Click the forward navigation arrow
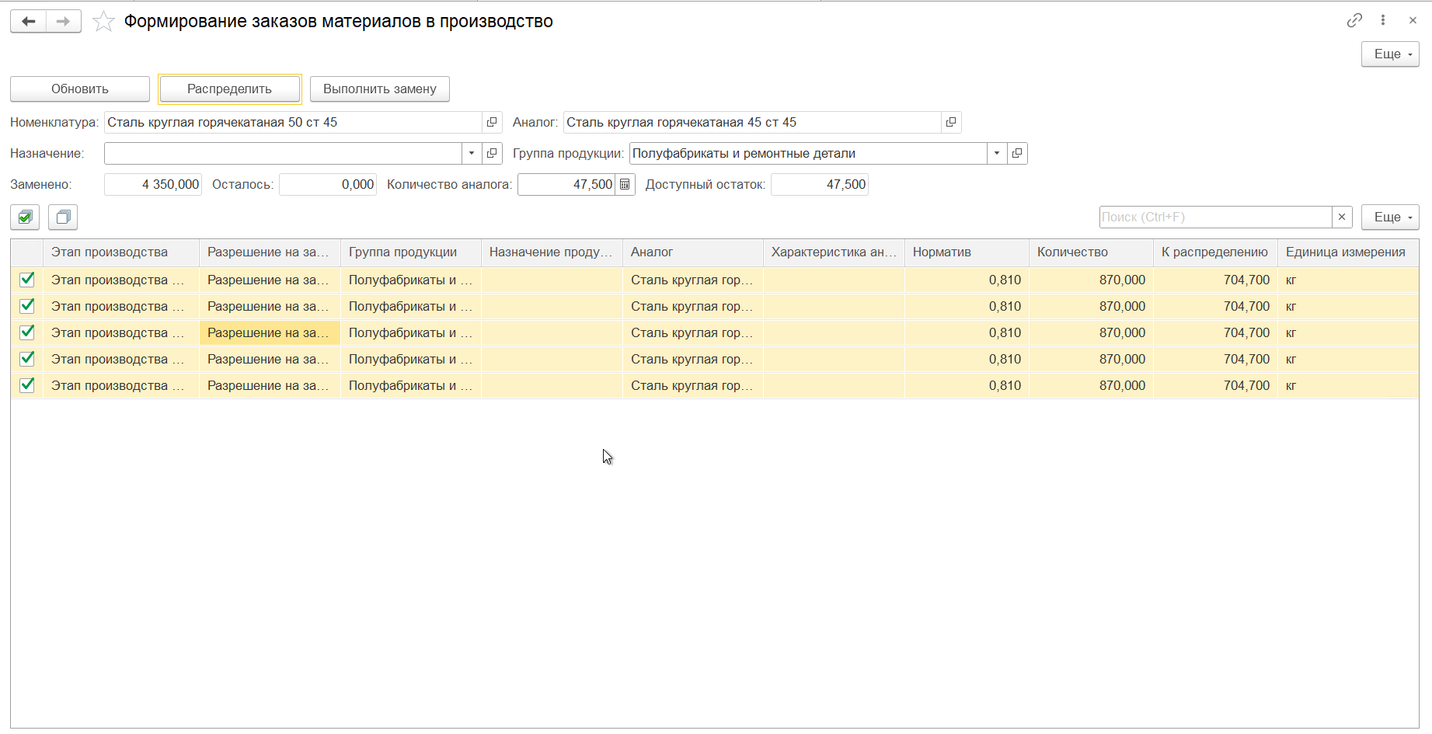 coord(64,21)
